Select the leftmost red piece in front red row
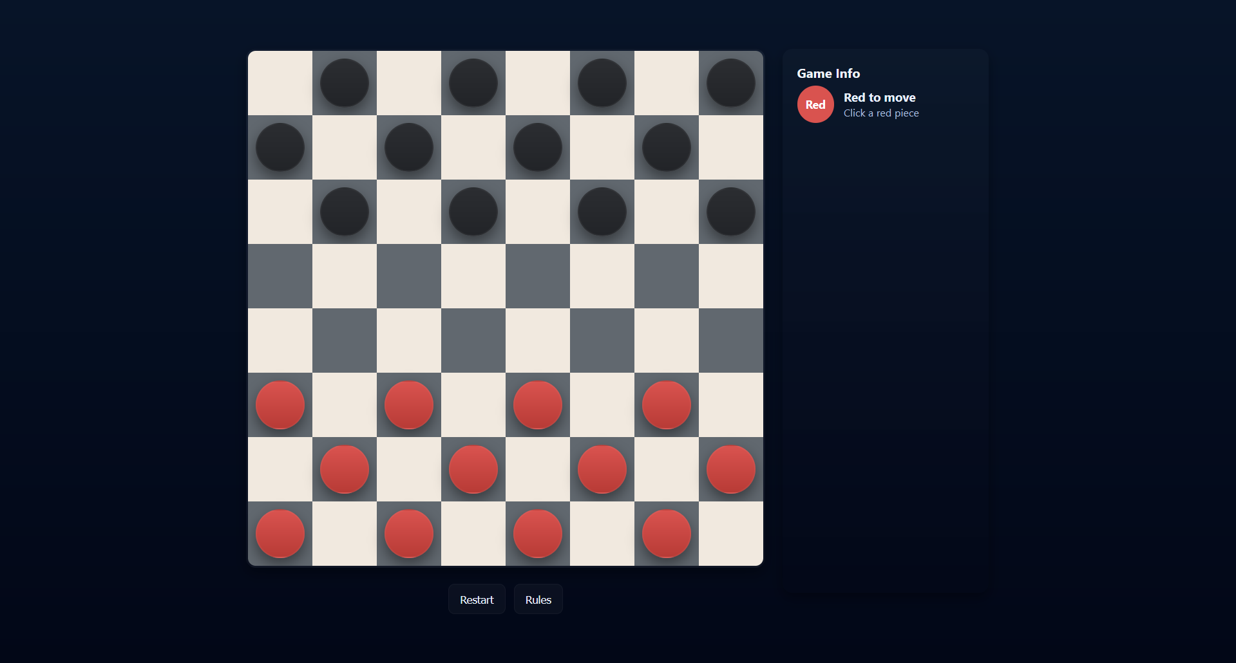1236x663 pixels. [280, 405]
